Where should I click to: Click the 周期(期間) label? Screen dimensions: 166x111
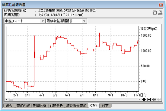pyautogui.click(x=12, y=15)
